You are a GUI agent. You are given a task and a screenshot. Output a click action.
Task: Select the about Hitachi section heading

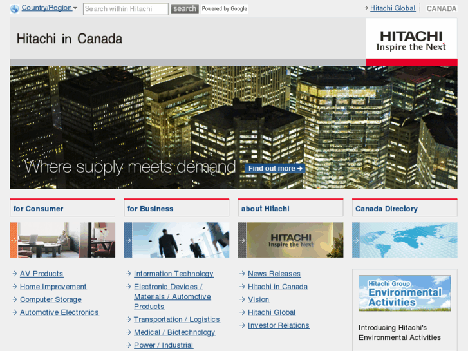(290, 209)
